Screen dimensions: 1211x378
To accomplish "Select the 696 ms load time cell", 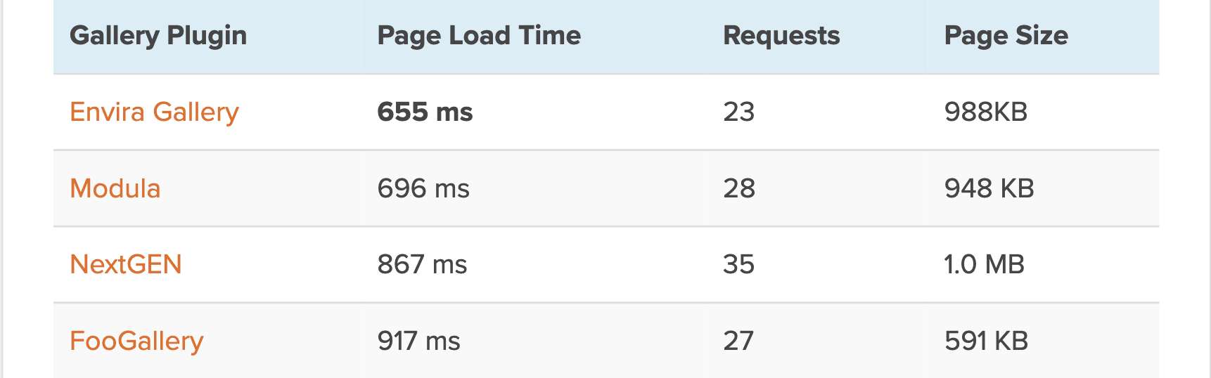I will (x=423, y=189).
